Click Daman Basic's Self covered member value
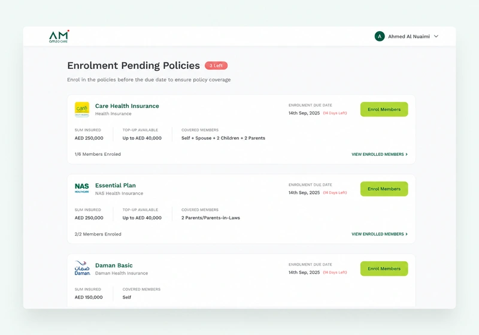Screen dimensions: 479x335 click(x=127, y=297)
